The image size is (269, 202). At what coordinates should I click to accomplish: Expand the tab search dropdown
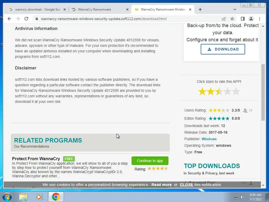coord(235,9)
